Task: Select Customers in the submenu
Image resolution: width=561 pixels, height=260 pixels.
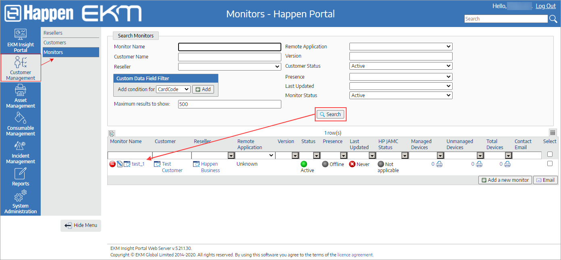Action: 55,43
